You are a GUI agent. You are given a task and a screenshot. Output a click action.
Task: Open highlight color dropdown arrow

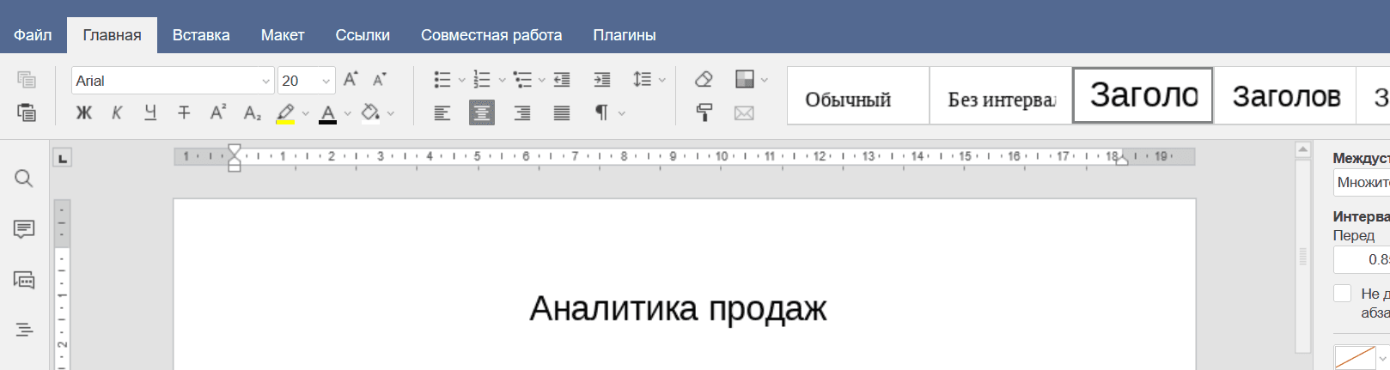(x=306, y=113)
